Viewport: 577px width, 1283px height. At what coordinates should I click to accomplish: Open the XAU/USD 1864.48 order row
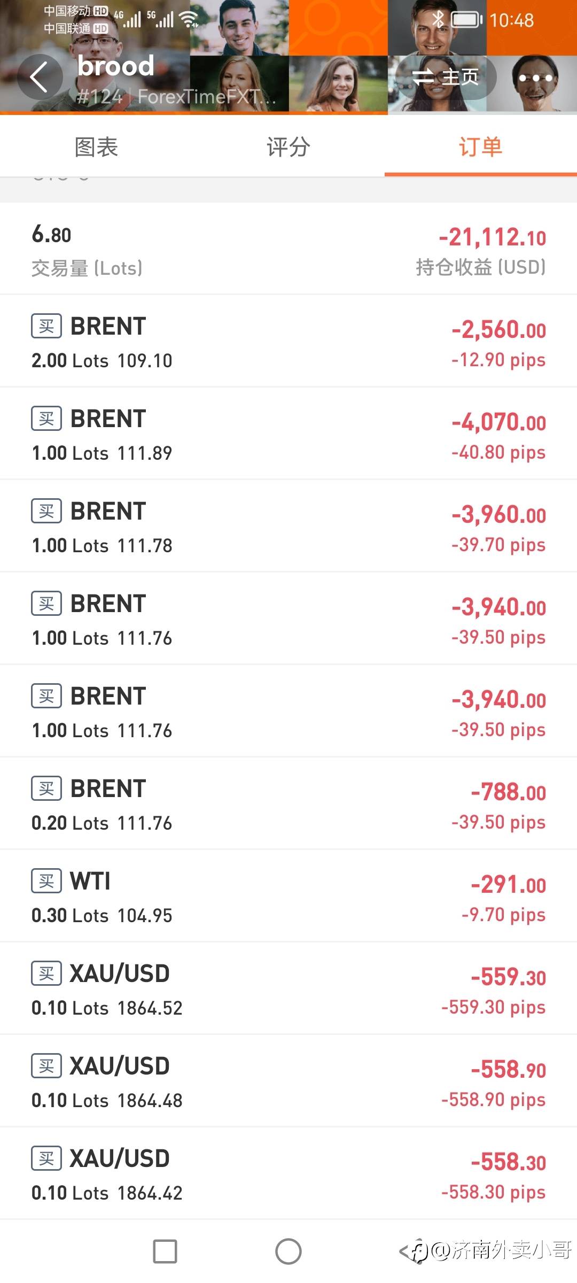click(288, 1081)
